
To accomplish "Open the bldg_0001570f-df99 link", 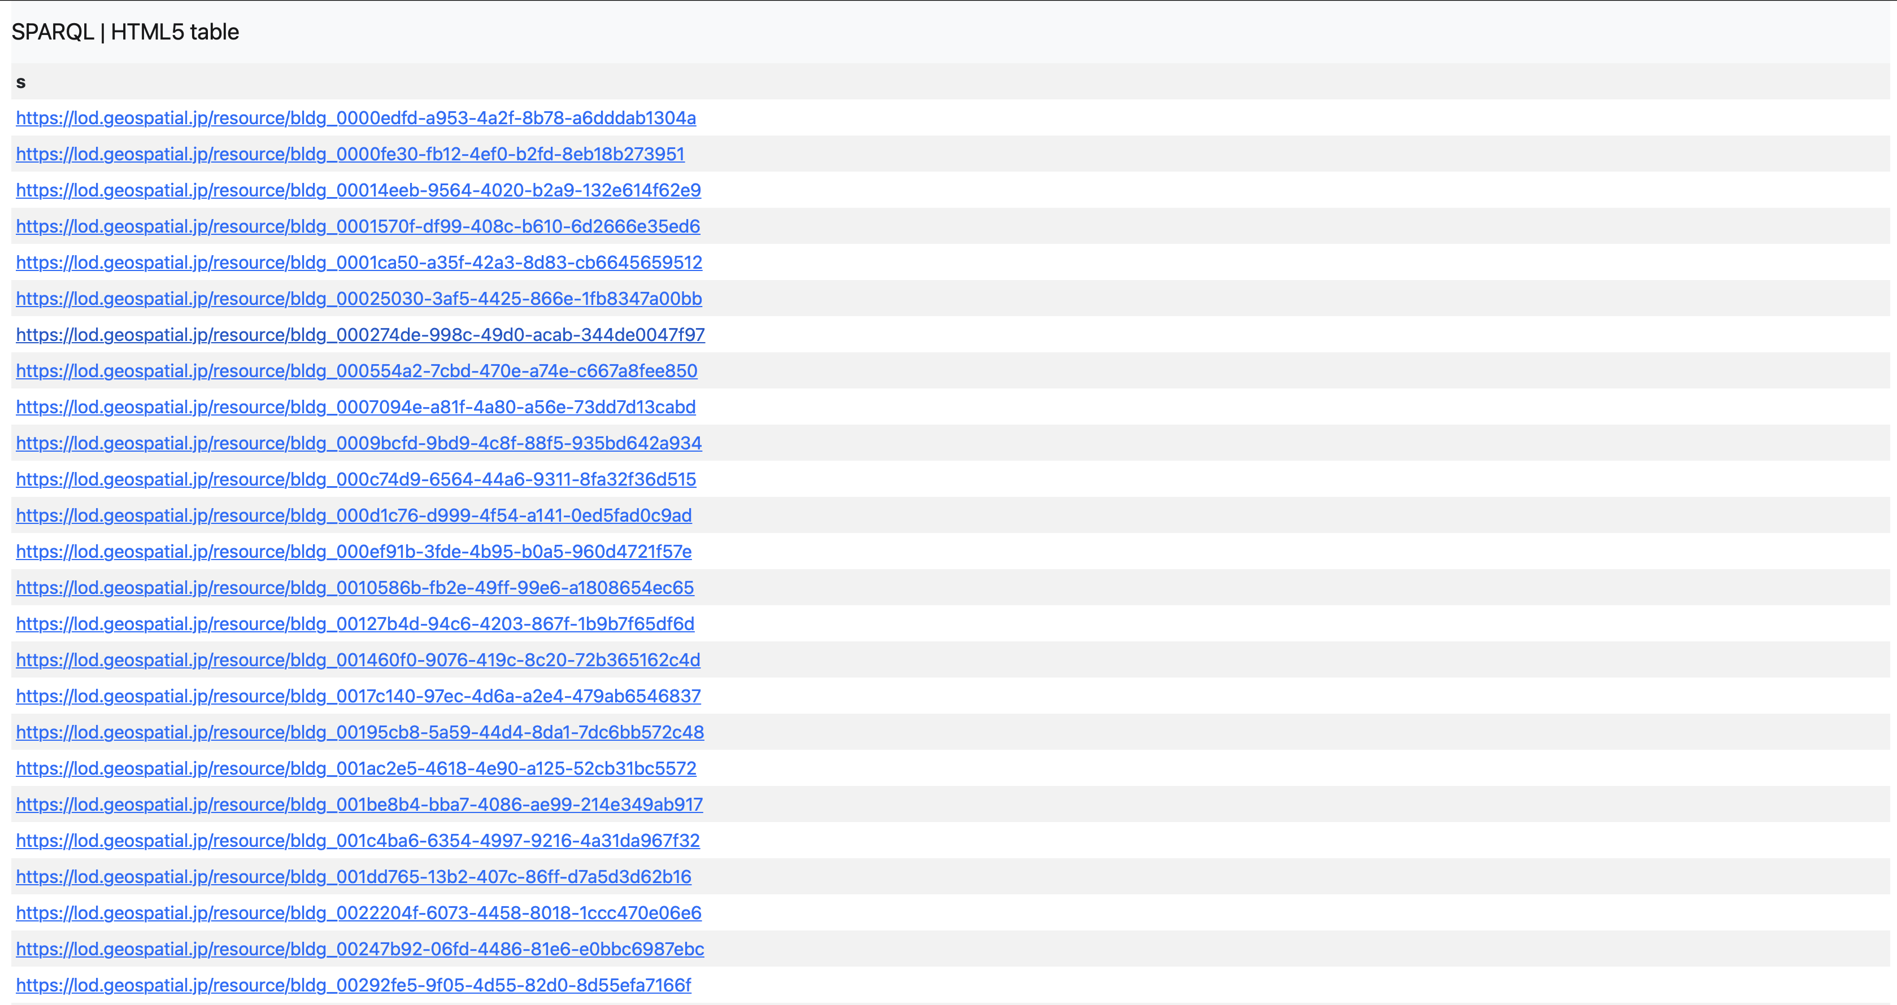I will 358,226.
